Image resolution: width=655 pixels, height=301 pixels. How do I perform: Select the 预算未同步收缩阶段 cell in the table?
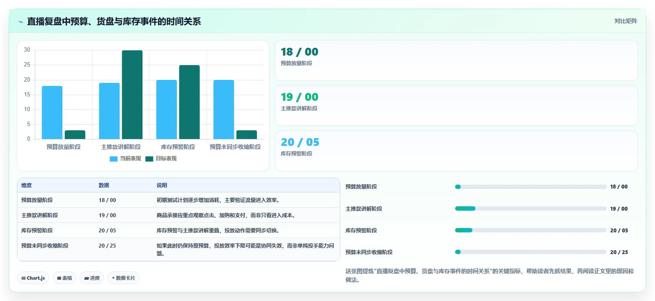click(45, 245)
